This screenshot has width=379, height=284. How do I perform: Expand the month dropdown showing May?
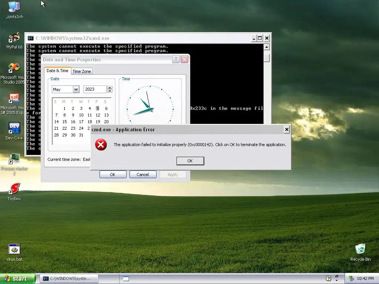(76, 89)
